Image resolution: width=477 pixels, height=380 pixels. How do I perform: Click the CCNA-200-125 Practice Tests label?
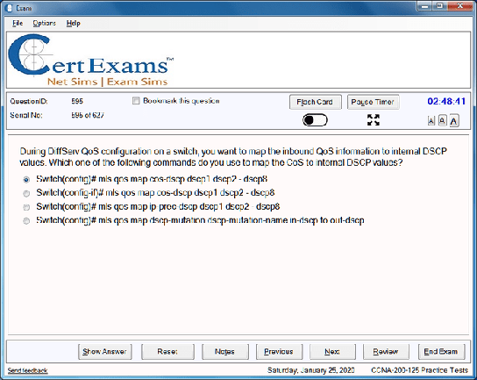(x=419, y=370)
